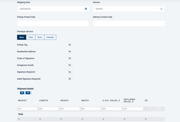Click the Pickup Postal Code field
The height and width of the screenshot is (122, 180).
tap(53, 24)
